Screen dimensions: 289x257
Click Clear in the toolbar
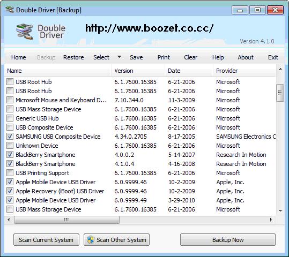[190, 57]
